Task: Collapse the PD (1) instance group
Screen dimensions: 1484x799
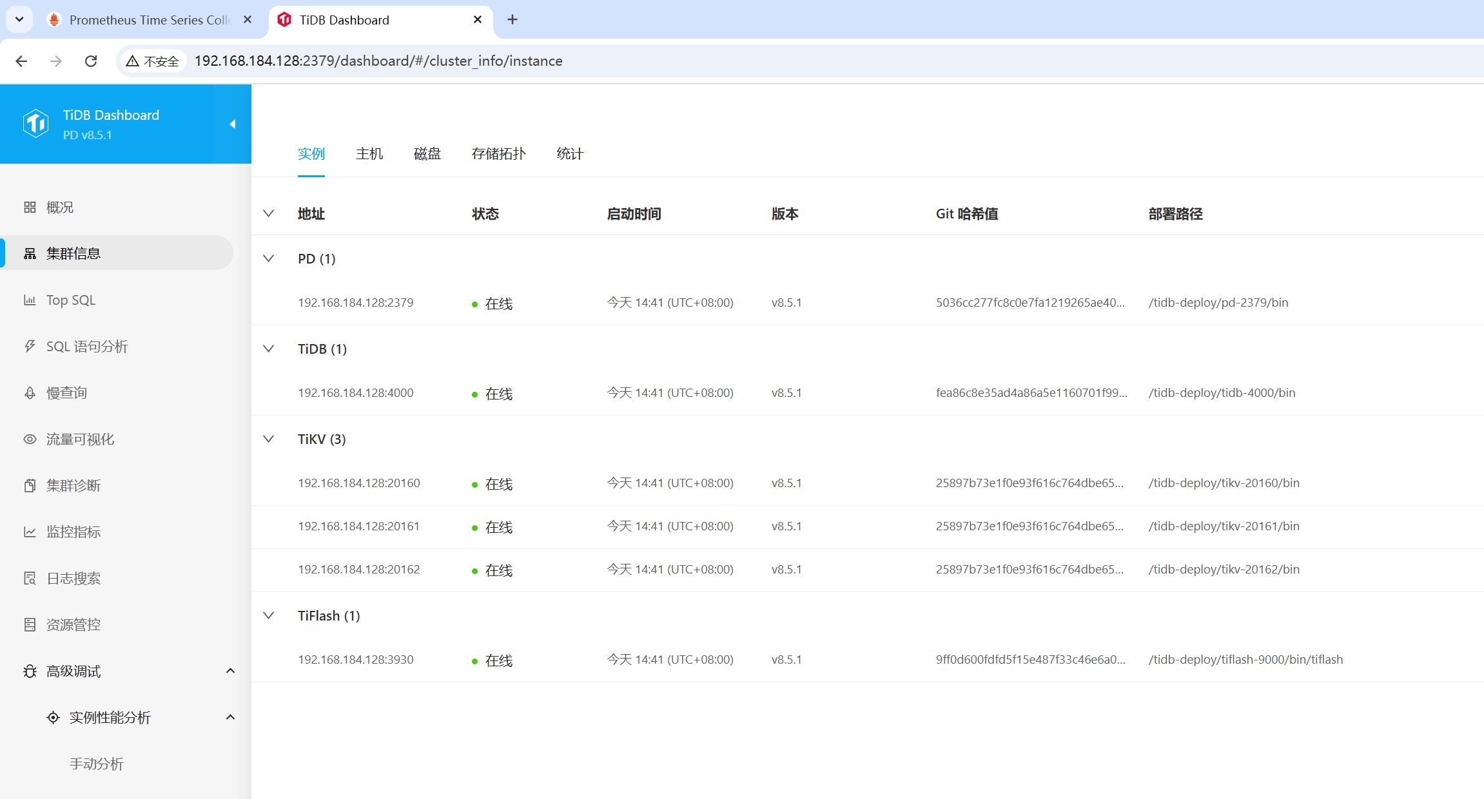Action: click(x=269, y=258)
